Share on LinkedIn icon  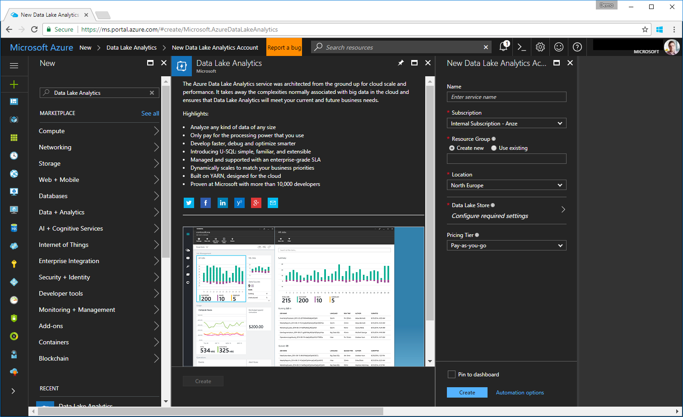click(223, 203)
